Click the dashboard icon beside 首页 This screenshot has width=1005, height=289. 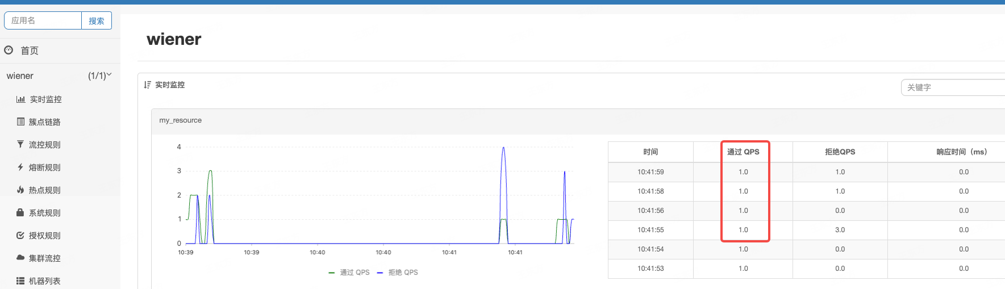tap(9, 50)
